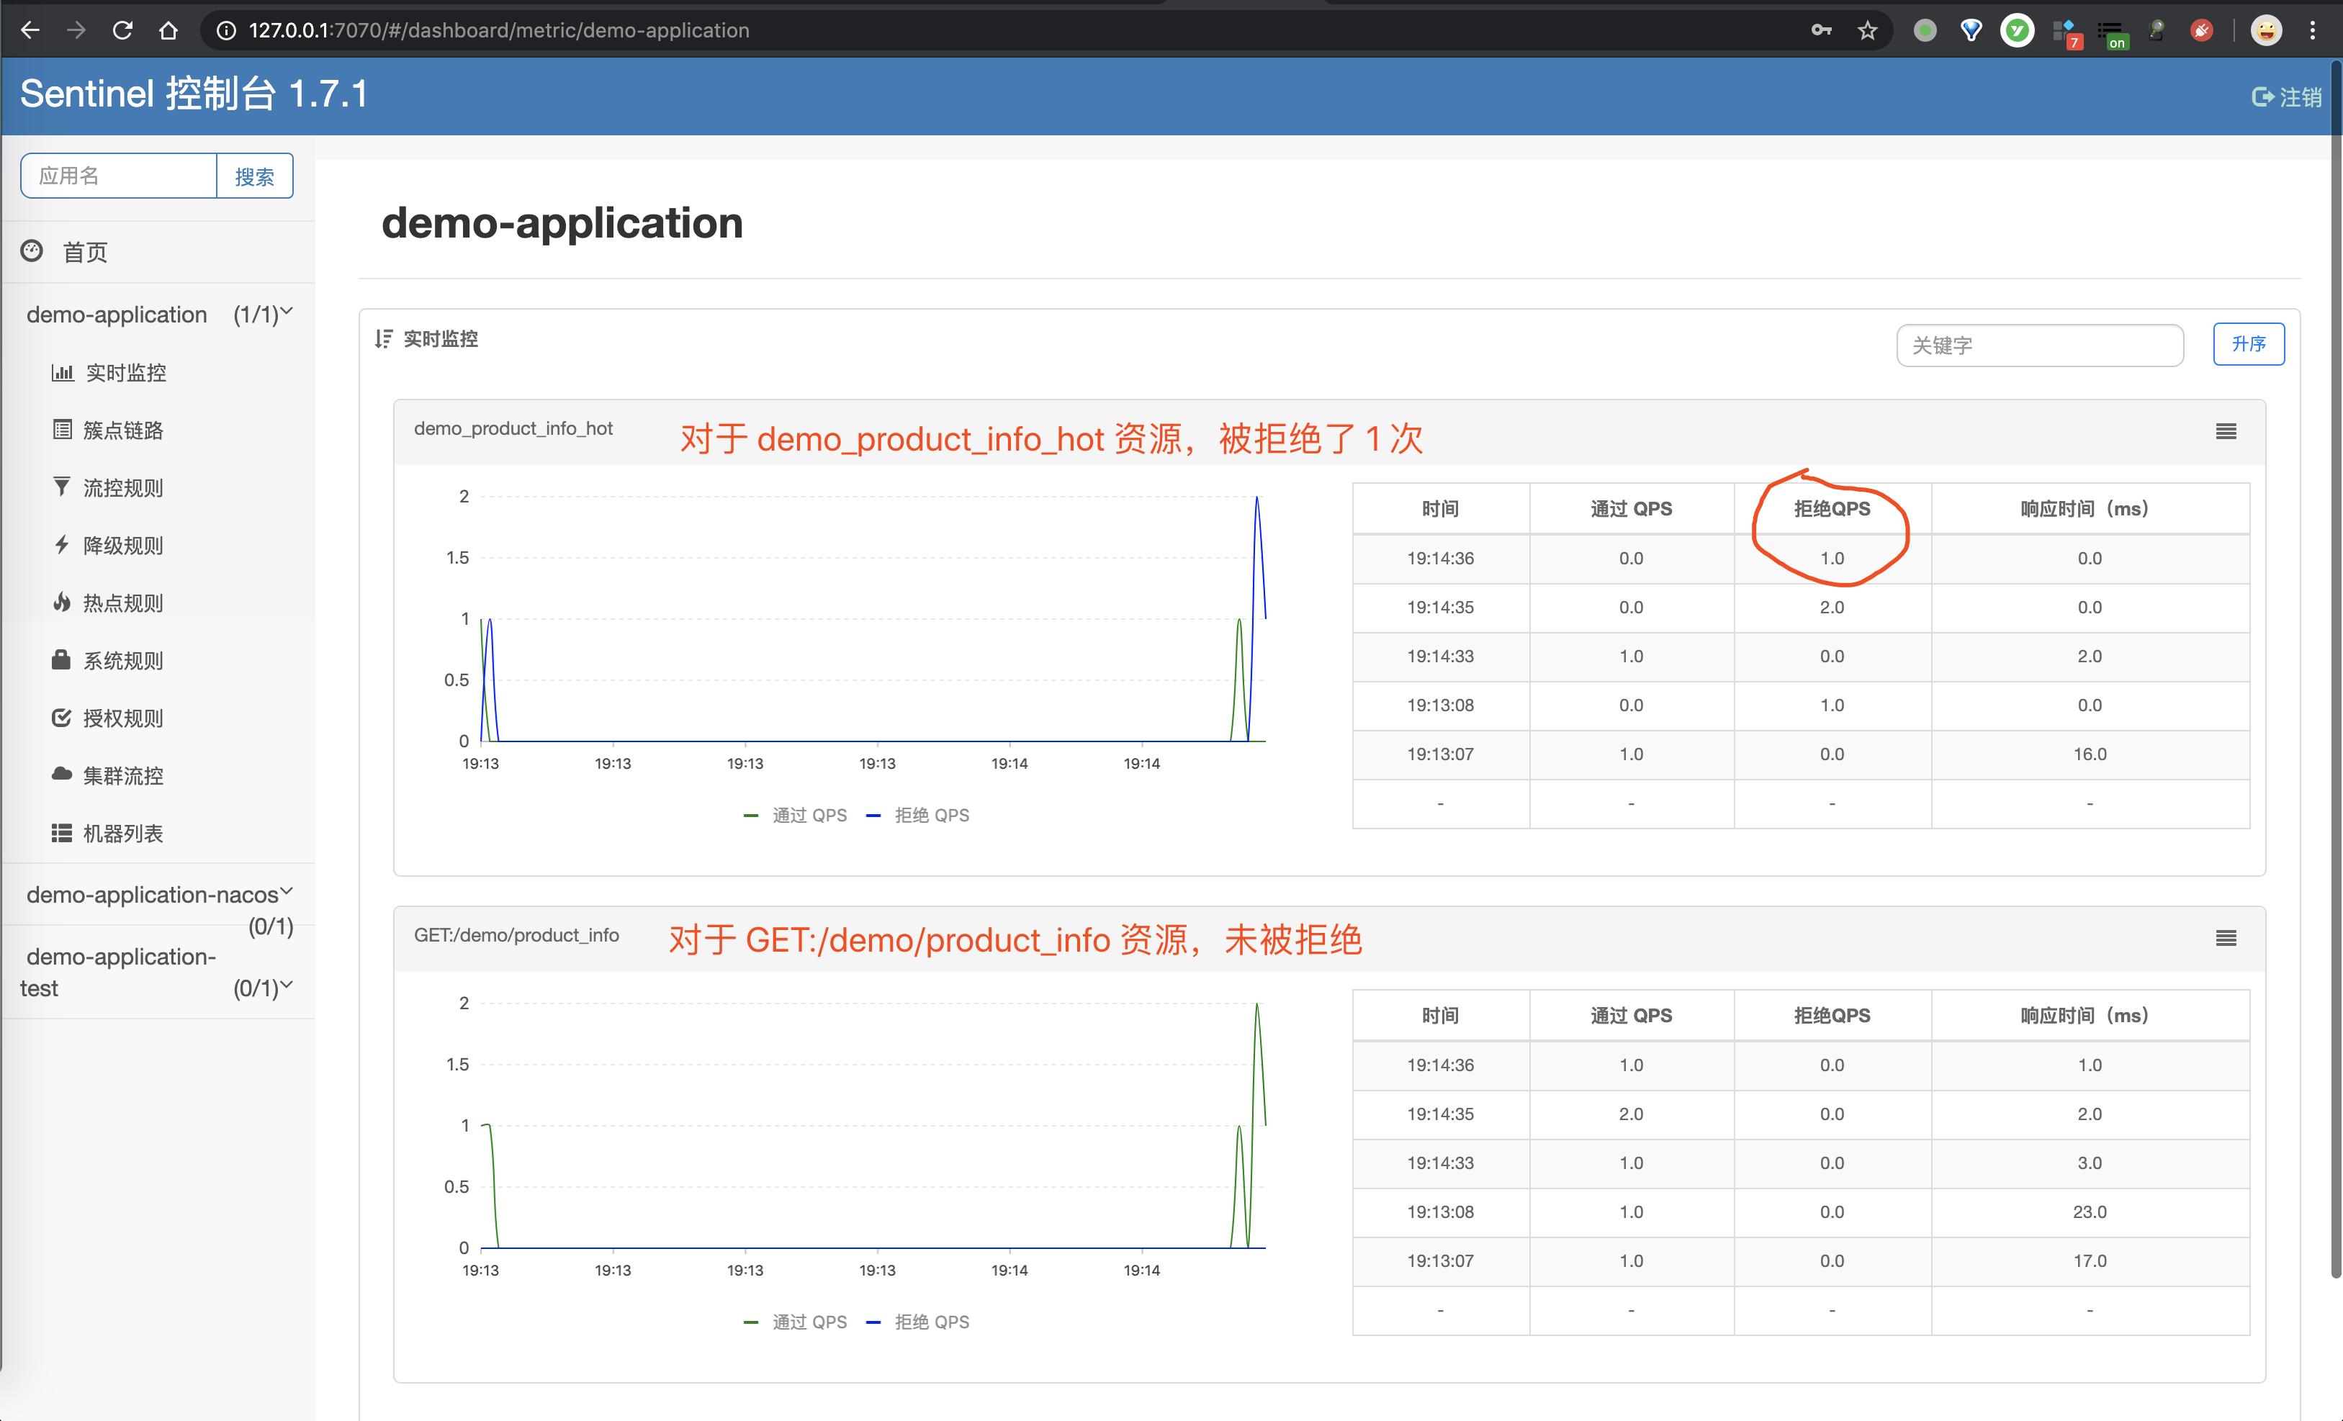Click the sort icon beside 实时监控 title
This screenshot has width=2343, height=1421.
383,338
